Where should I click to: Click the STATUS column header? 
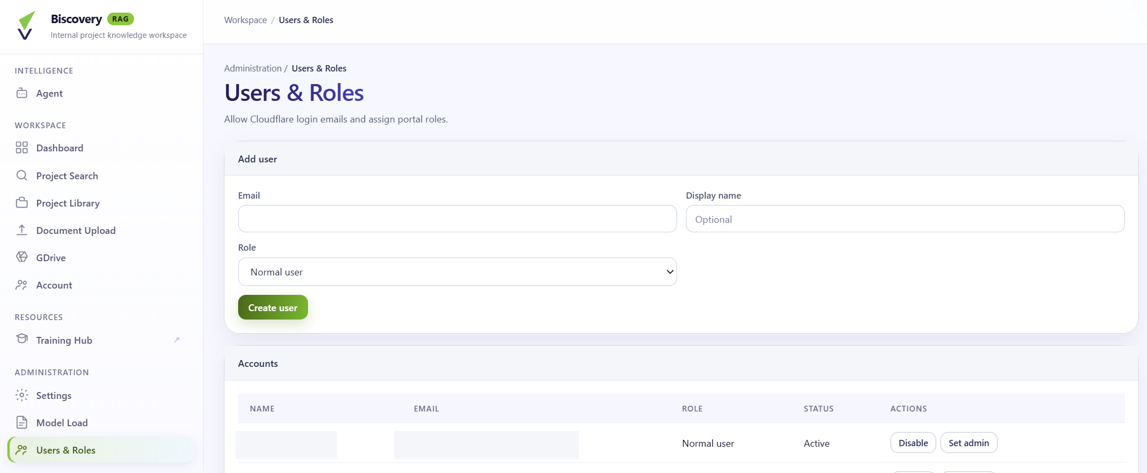click(x=818, y=408)
